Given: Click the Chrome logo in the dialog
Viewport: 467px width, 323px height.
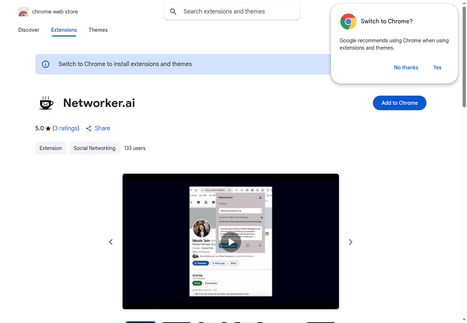Looking at the screenshot, I should [x=348, y=21].
